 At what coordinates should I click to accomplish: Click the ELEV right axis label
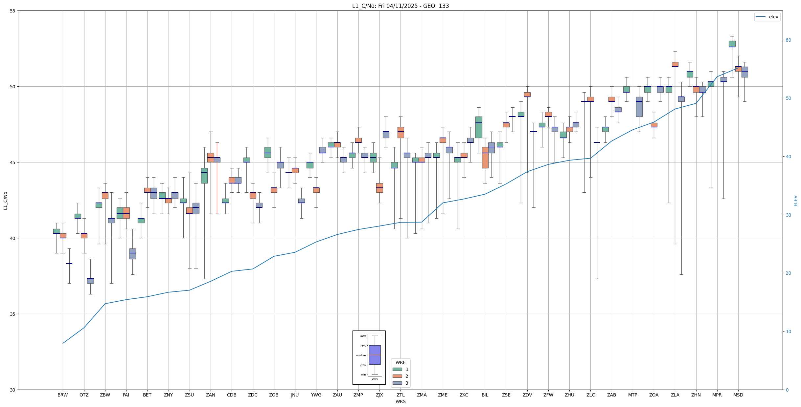point(795,201)
